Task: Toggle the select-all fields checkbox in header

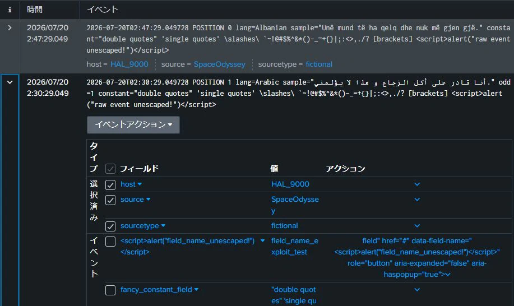Action: coord(110,169)
